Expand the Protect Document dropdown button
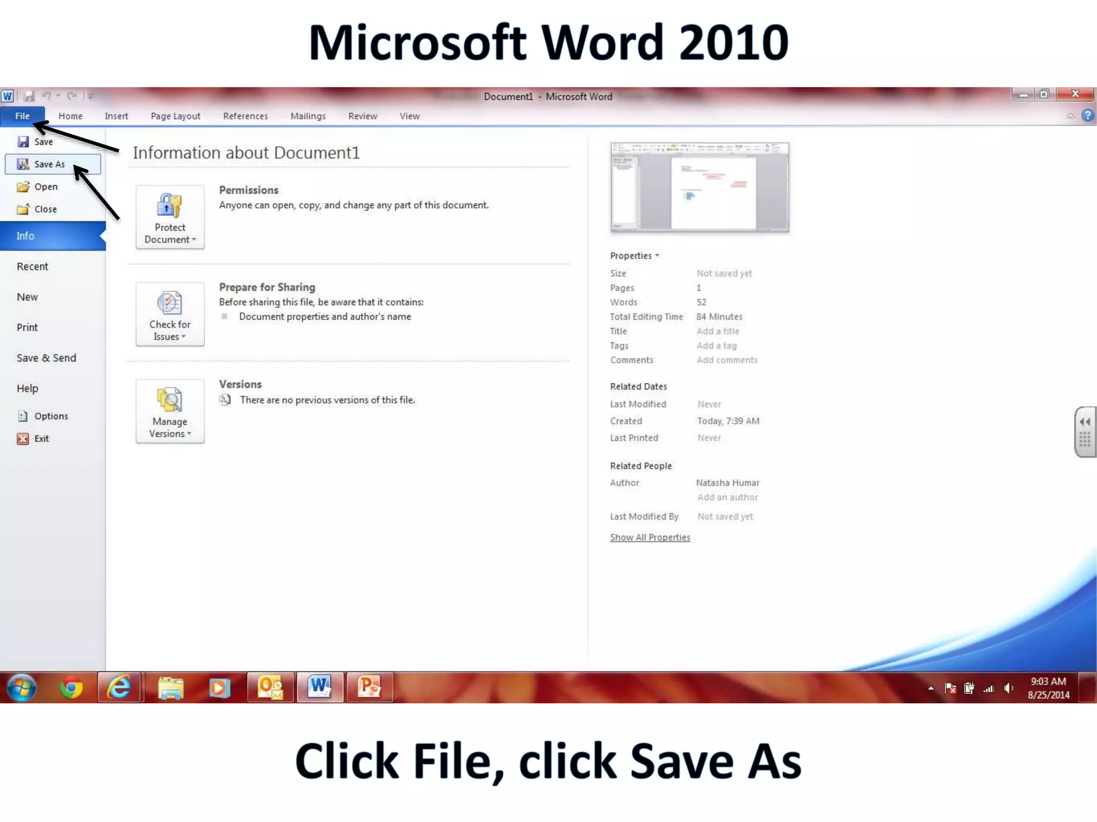This screenshot has width=1097, height=822. point(170,217)
